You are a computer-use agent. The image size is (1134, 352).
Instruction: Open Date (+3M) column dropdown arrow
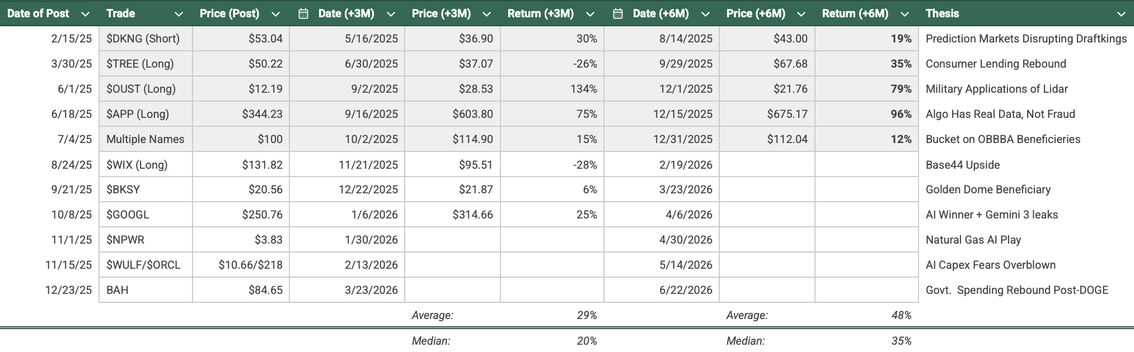(x=391, y=14)
